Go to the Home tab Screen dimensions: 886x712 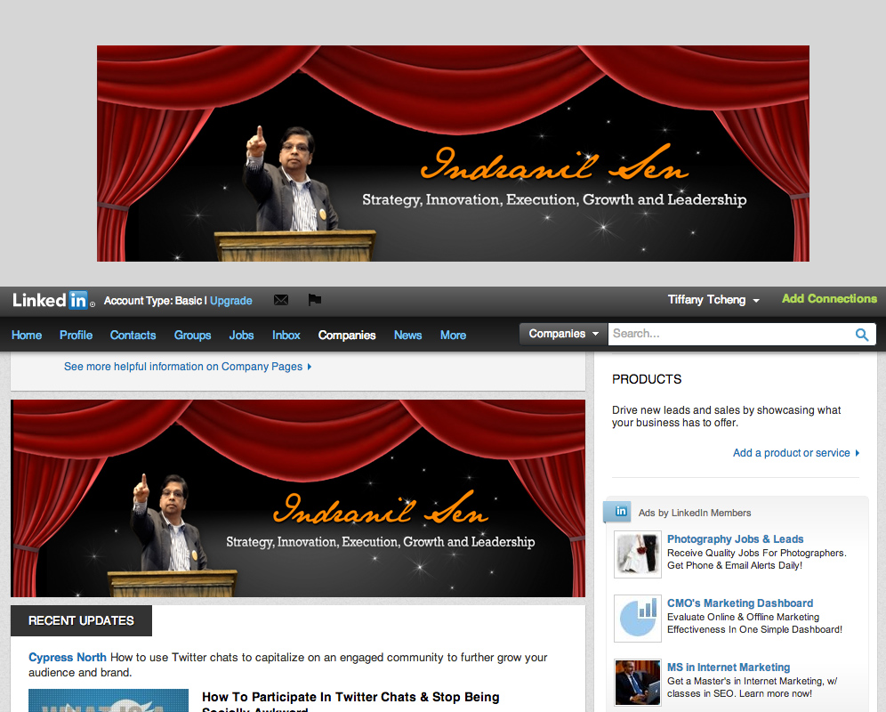[26, 335]
